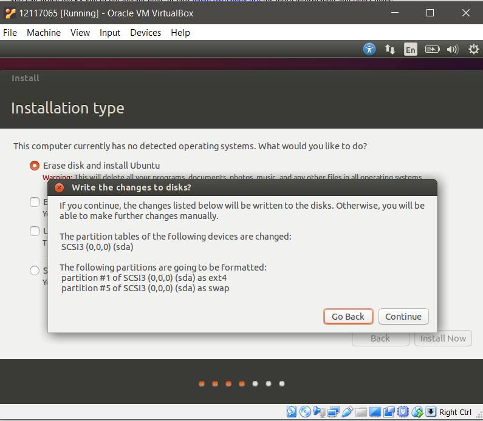Image resolution: width=483 pixels, height=421 pixels.
Task: Open the shared folders indicator icon
Action: click(361, 412)
